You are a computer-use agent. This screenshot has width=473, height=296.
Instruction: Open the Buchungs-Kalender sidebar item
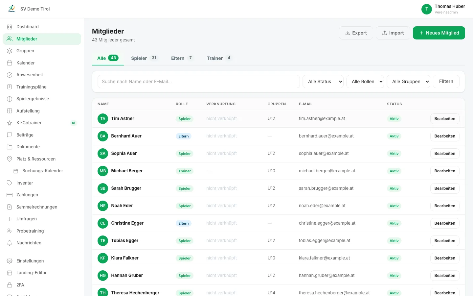[42, 171]
